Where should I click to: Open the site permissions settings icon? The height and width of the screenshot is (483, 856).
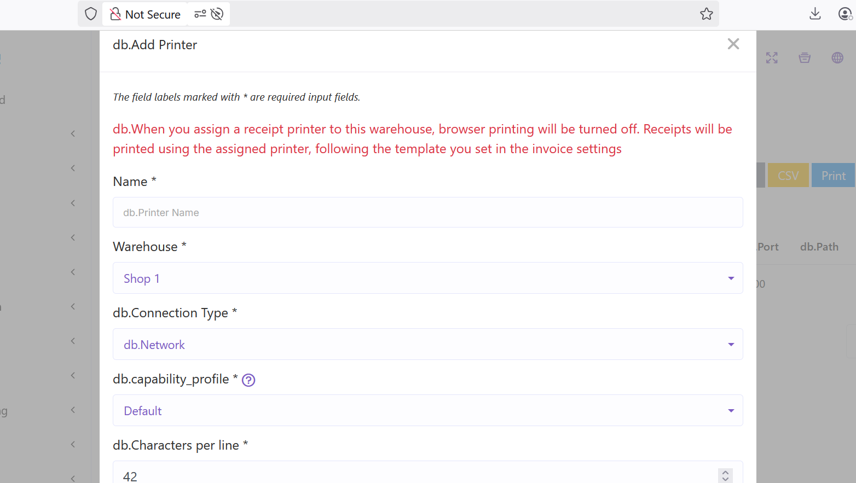click(x=200, y=14)
